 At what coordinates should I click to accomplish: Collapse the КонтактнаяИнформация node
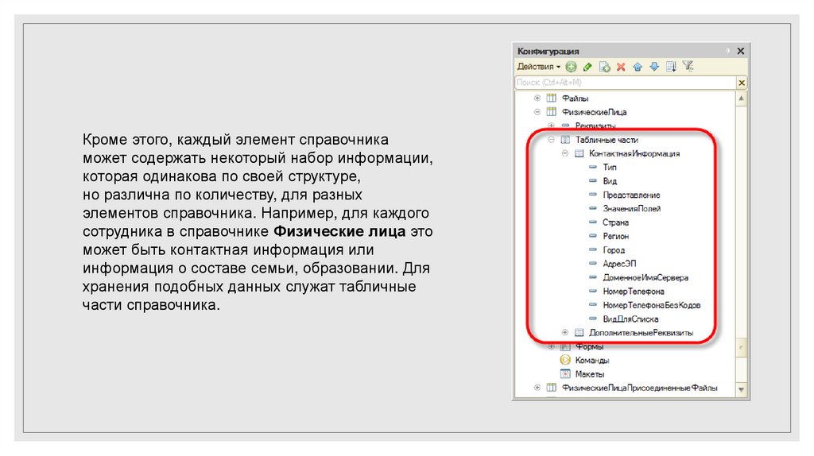click(x=564, y=153)
